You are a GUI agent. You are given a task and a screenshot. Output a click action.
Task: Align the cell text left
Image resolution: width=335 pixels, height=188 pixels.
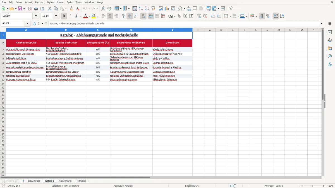click(104, 16)
